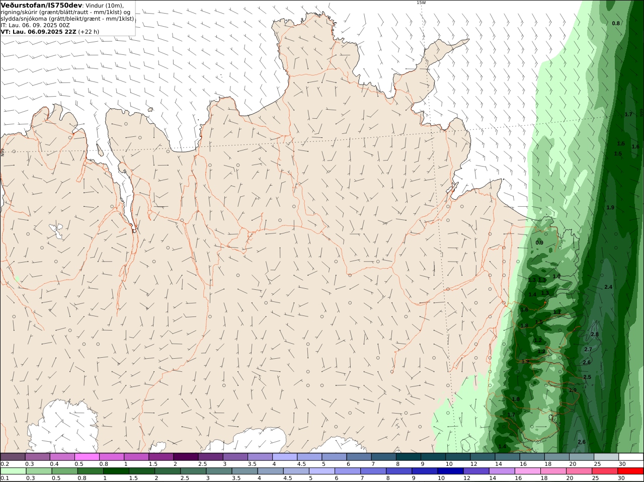Pick light gray 25–30 snow scale swatch
Screen dimensions: 644x482
pos(607,456)
